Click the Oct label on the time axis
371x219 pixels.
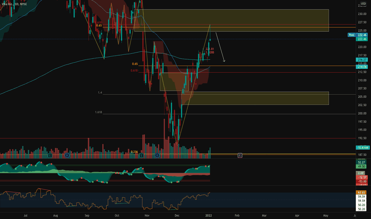pos(117,215)
